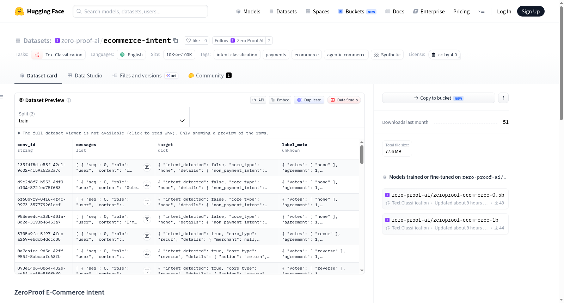The height and width of the screenshot is (303, 564).
Task: Open the Community tab
Action: pos(210,76)
